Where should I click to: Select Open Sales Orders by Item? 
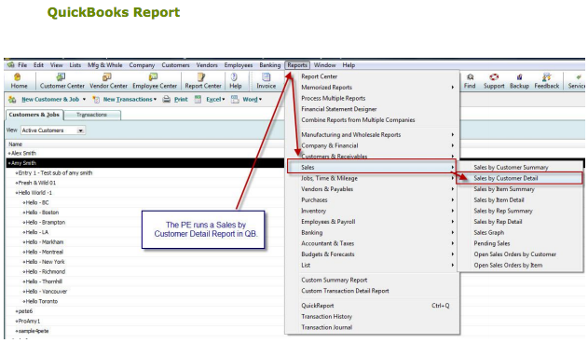point(508,266)
